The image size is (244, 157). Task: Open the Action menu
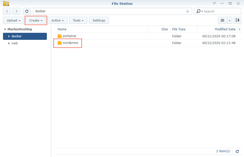(x=57, y=20)
